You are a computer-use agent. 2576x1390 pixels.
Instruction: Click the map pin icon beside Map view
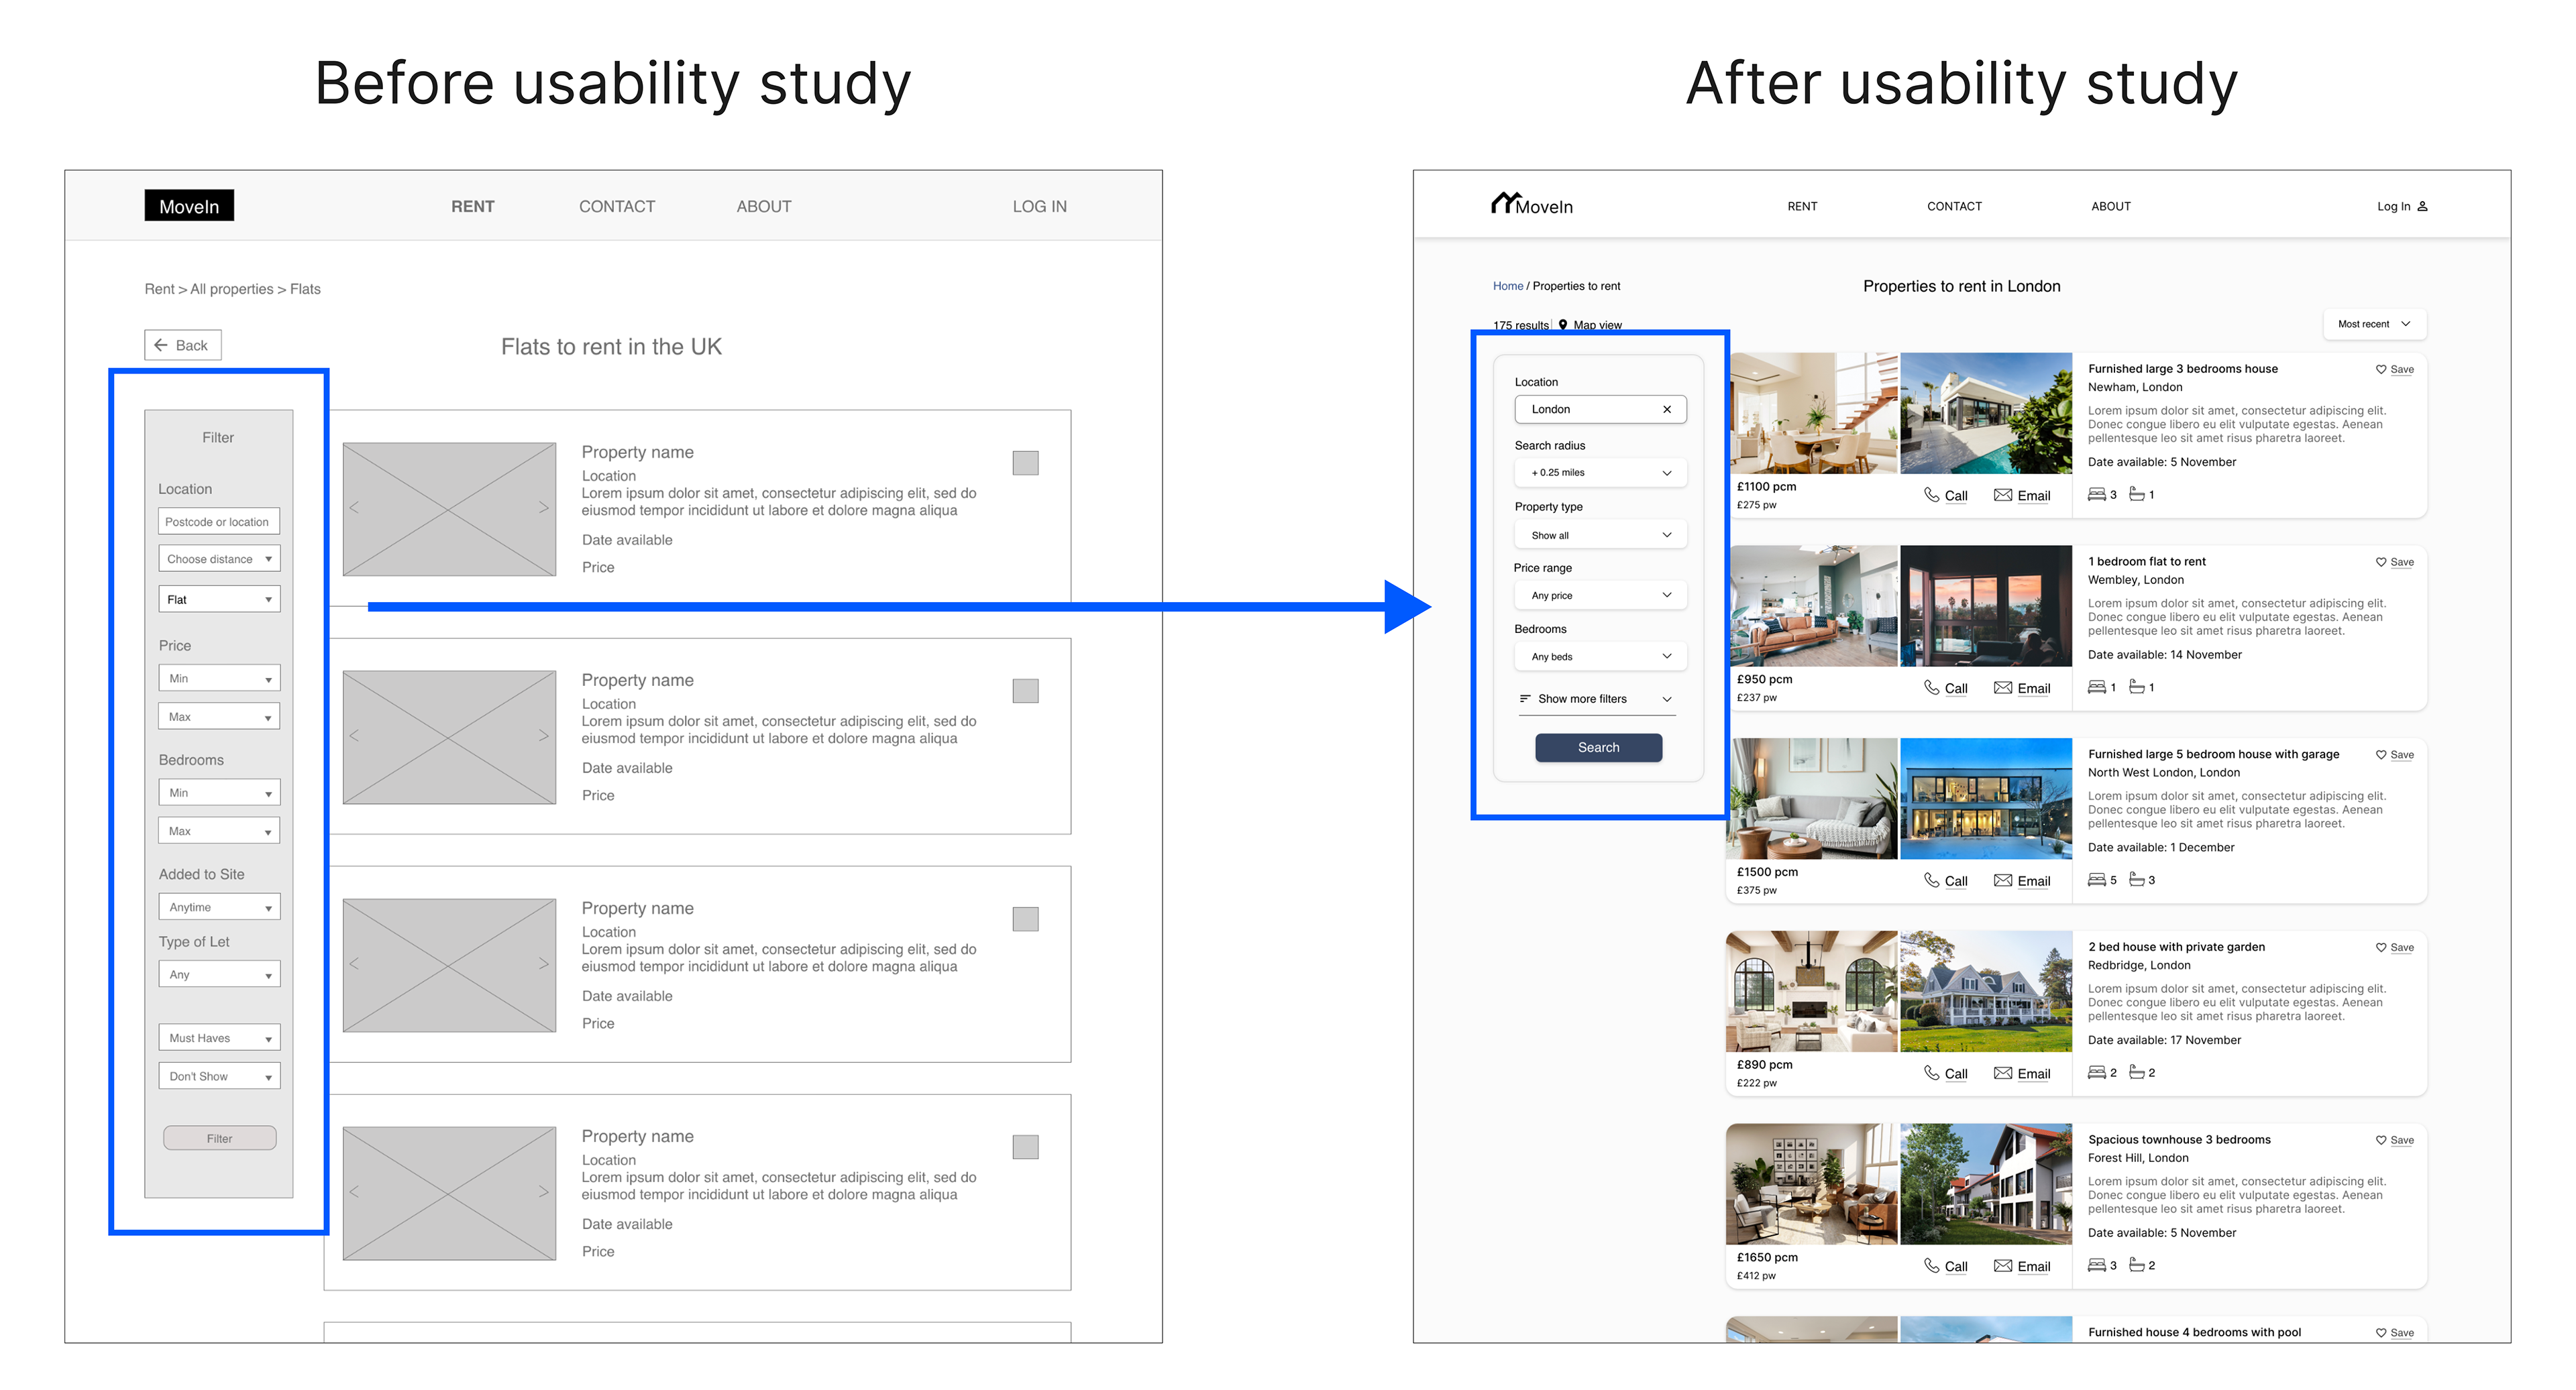point(1563,325)
